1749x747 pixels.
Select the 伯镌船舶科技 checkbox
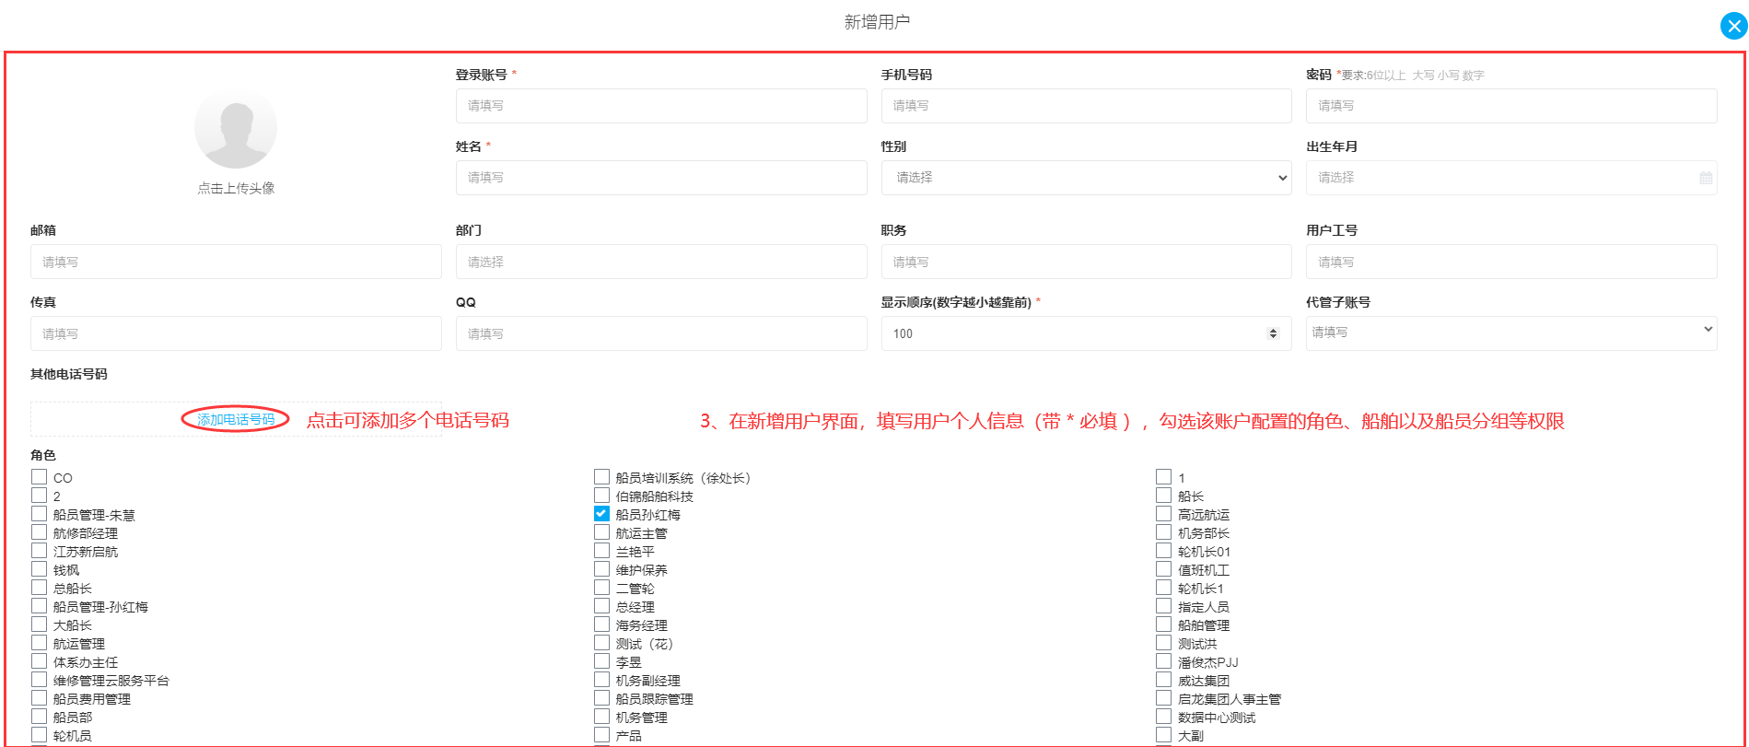(x=601, y=496)
